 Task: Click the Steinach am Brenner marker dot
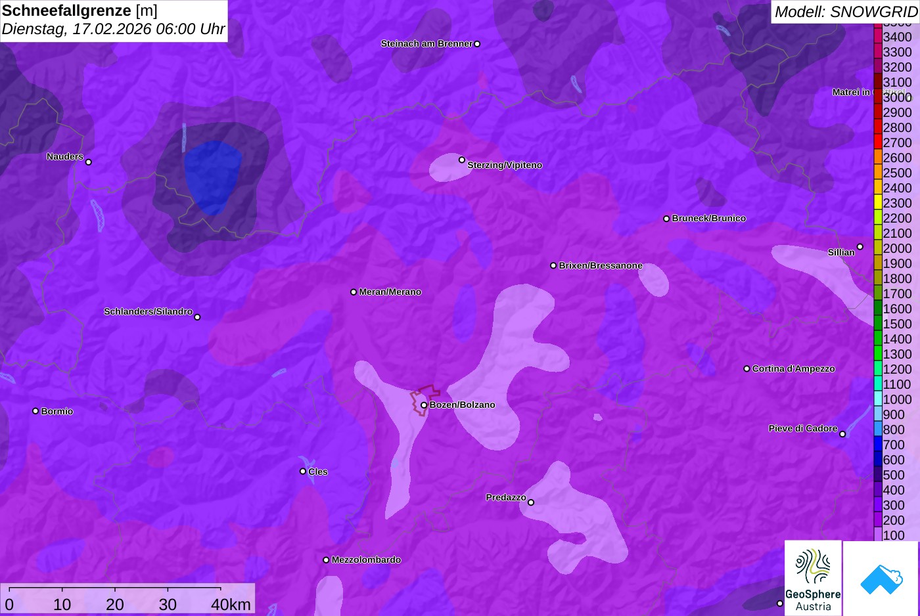click(x=477, y=44)
